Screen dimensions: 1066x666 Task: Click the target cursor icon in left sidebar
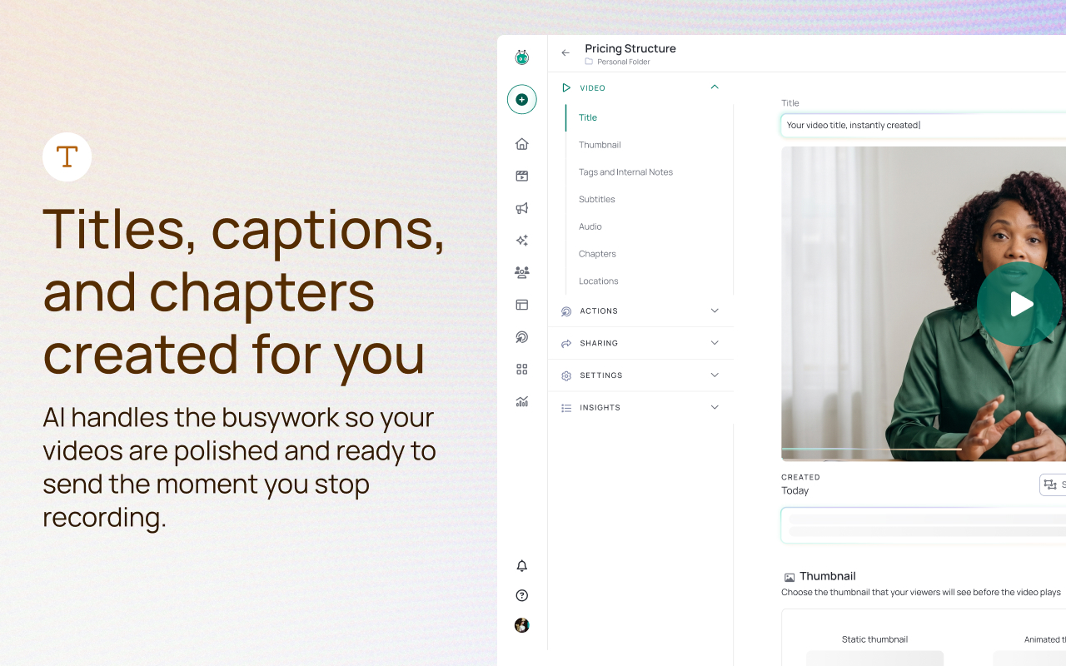tap(522, 337)
